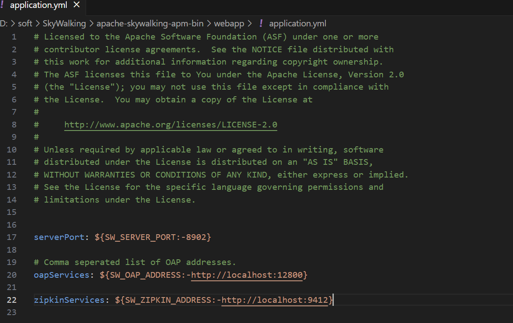Click the 'contributor license agreements' comment line
The height and width of the screenshot is (323, 513).
click(213, 49)
